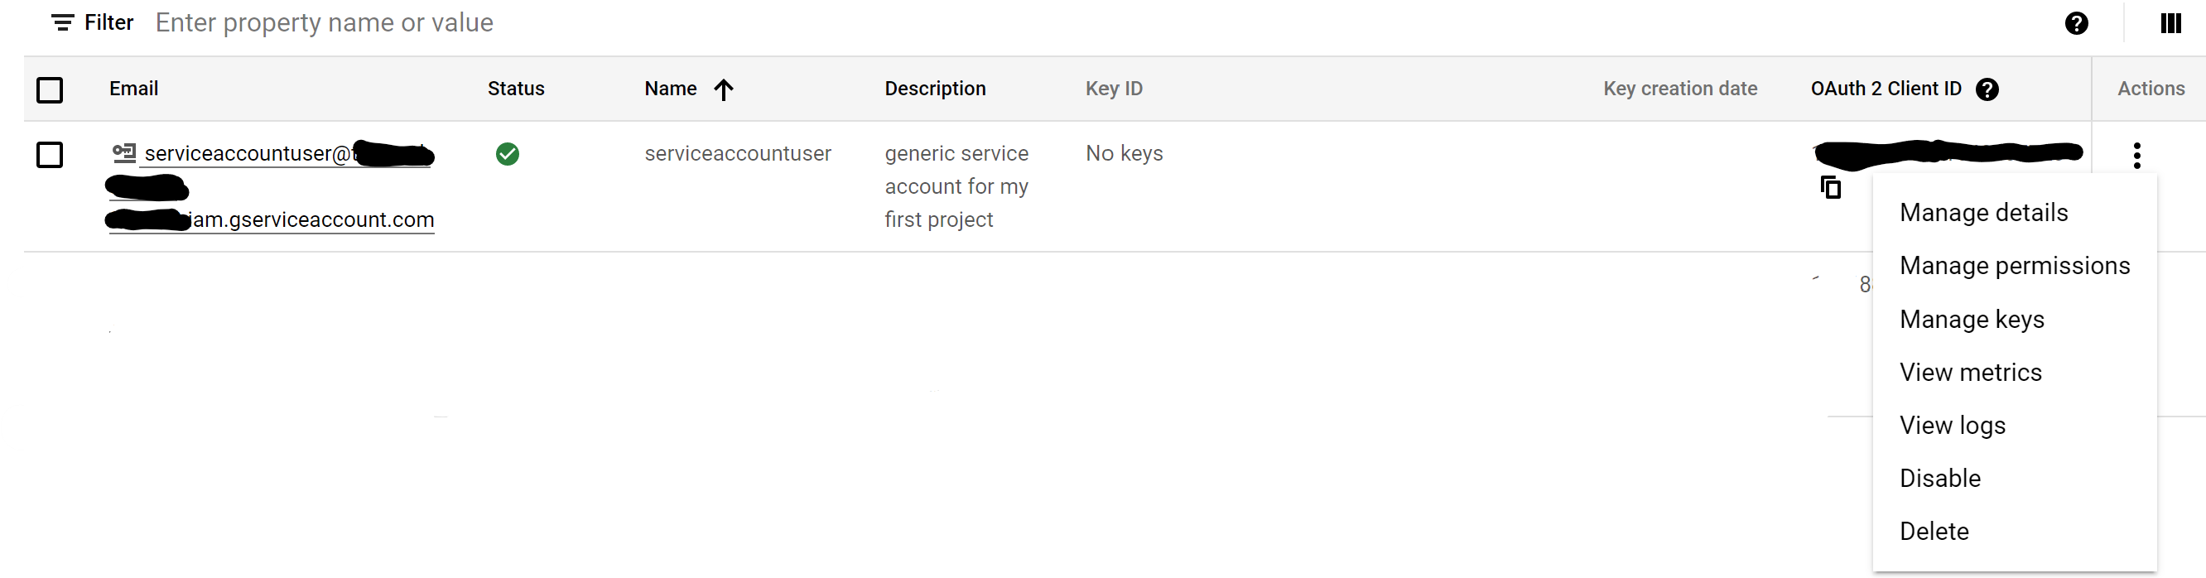Open the column display options icon
2206x578 pixels.
pos(2170,23)
